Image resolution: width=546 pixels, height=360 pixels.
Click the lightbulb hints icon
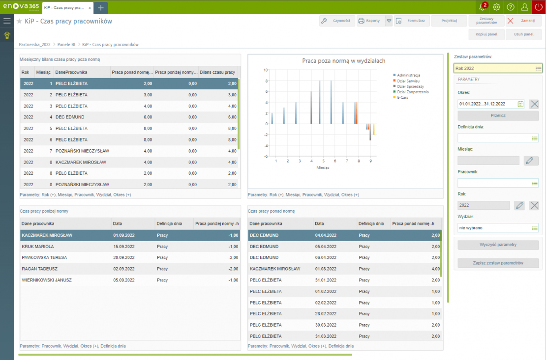pos(7,35)
